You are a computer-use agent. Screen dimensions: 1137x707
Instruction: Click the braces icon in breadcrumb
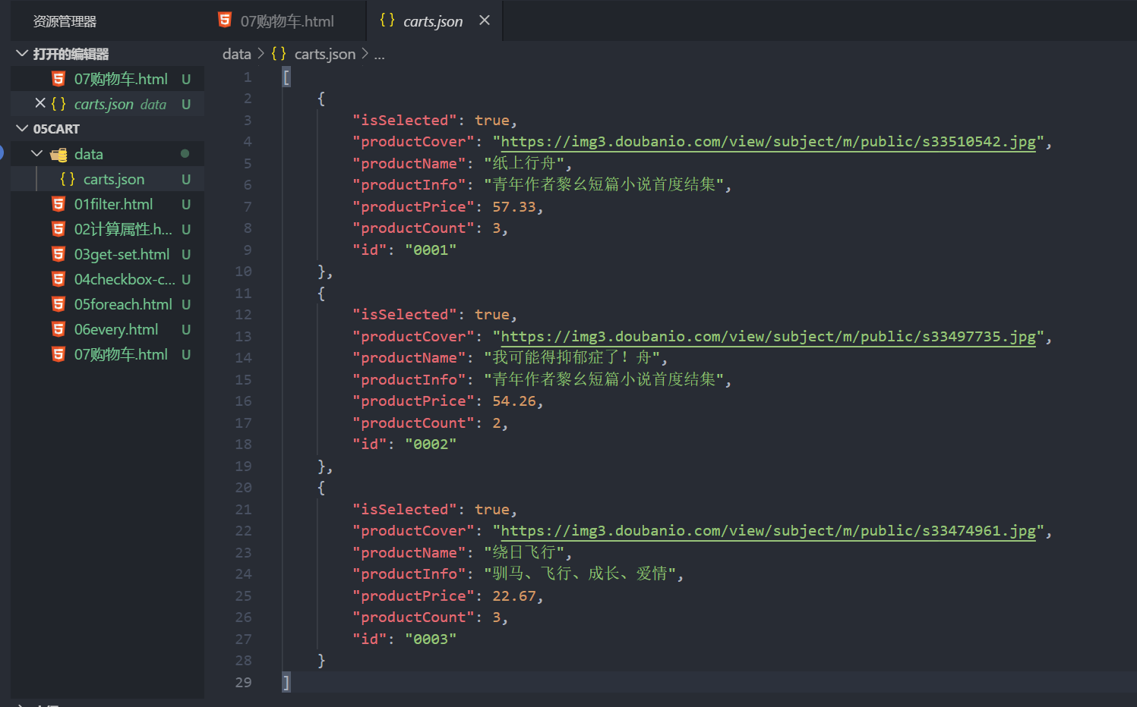click(279, 54)
